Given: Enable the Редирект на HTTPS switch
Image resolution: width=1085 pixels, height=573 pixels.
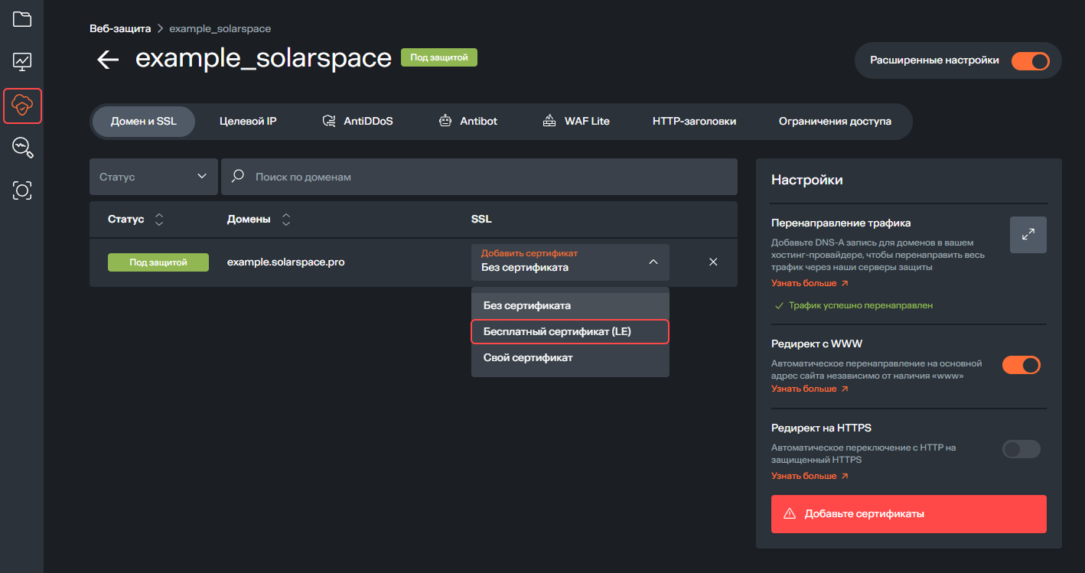Looking at the screenshot, I should (1021, 449).
